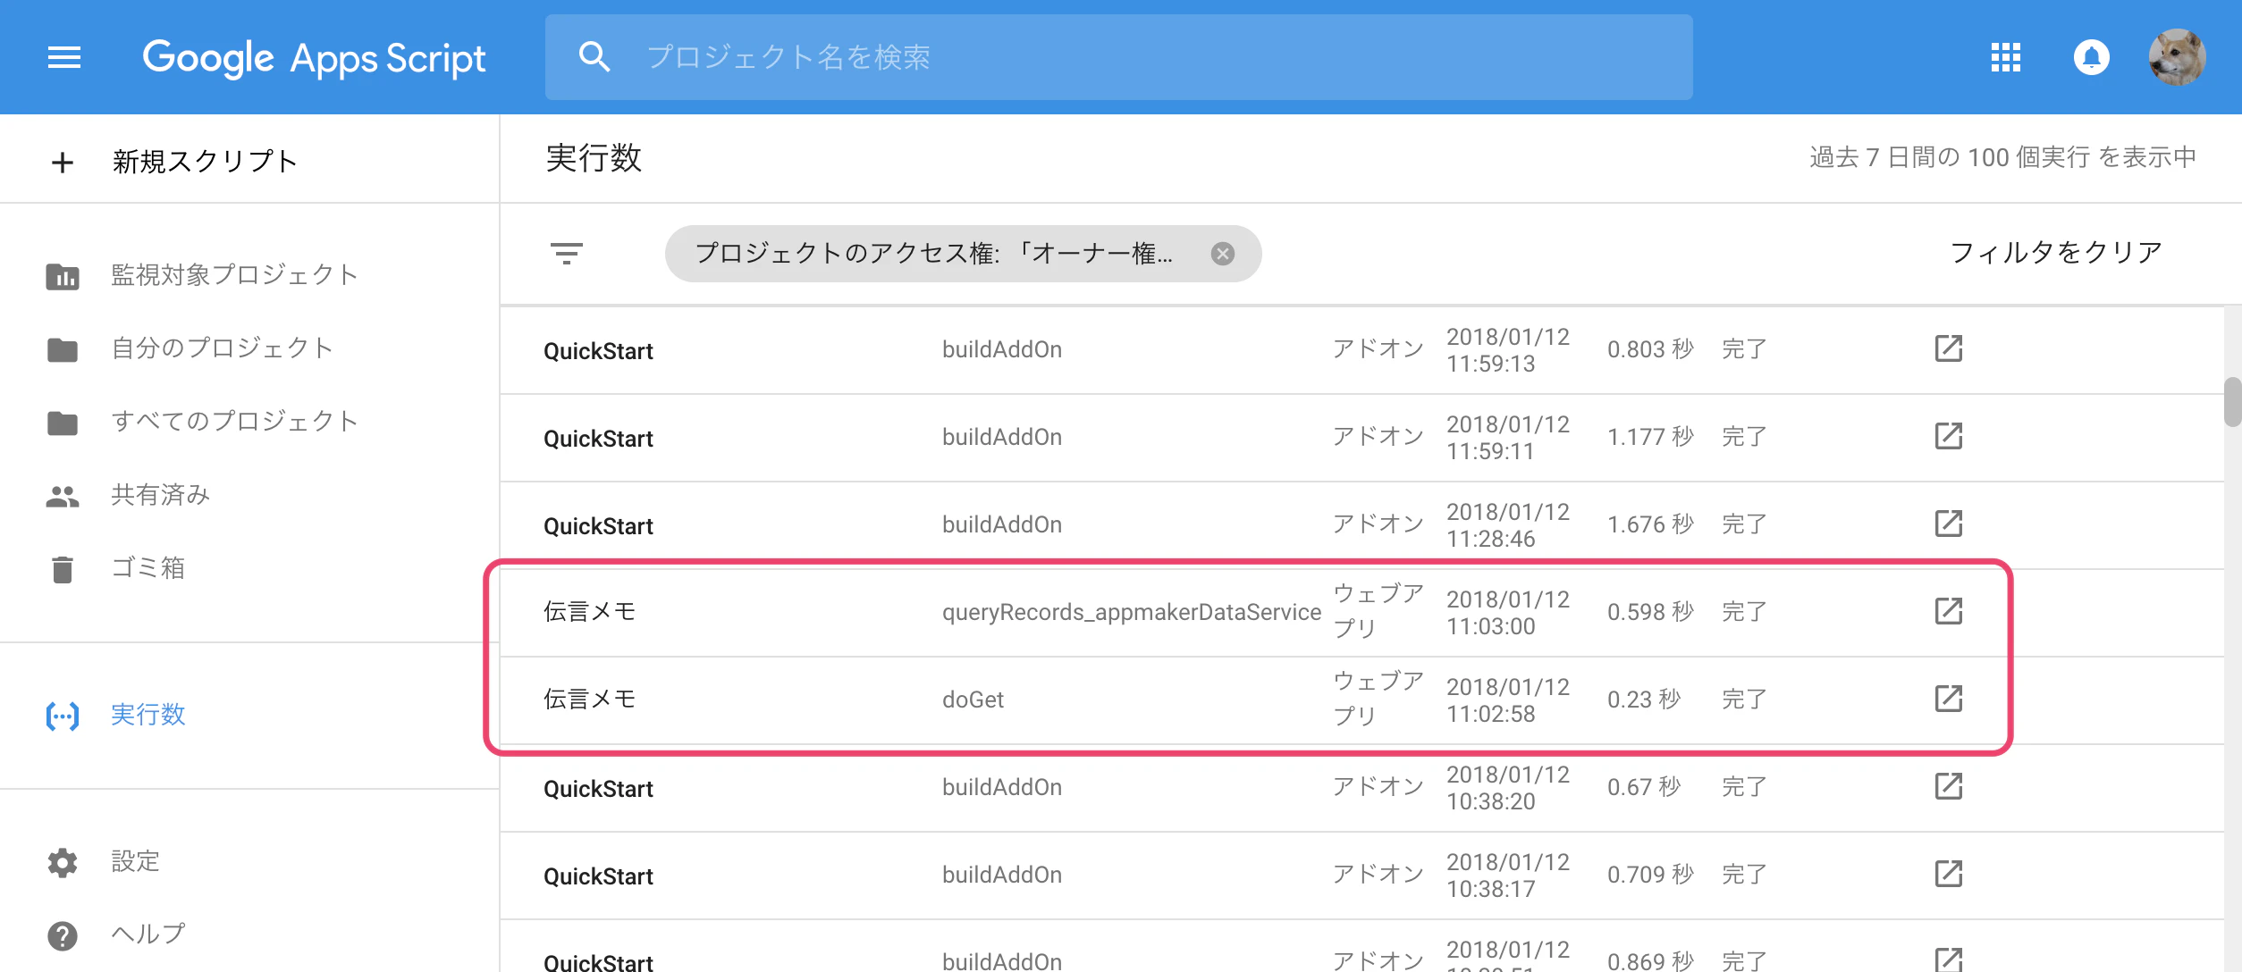Click the Google Apps Script logo

pos(314,59)
